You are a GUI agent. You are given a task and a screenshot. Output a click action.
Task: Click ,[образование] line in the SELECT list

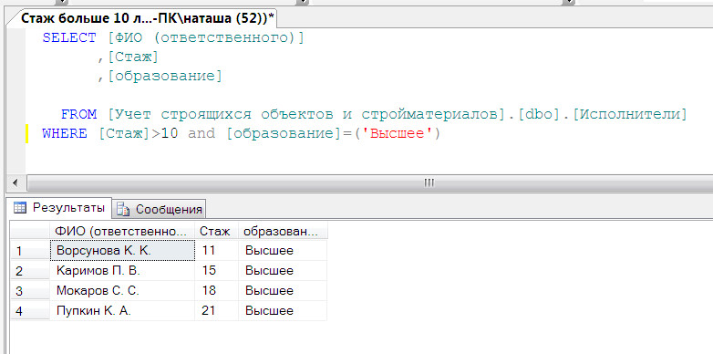click(x=160, y=76)
